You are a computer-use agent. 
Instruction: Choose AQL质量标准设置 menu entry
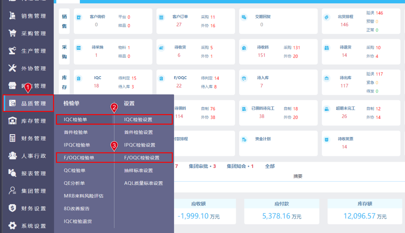144,183
